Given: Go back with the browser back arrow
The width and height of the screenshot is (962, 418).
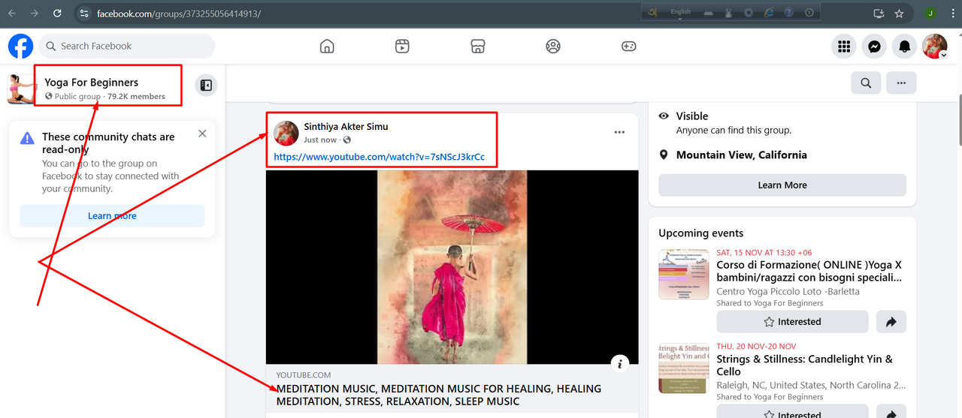Looking at the screenshot, I should [x=12, y=14].
